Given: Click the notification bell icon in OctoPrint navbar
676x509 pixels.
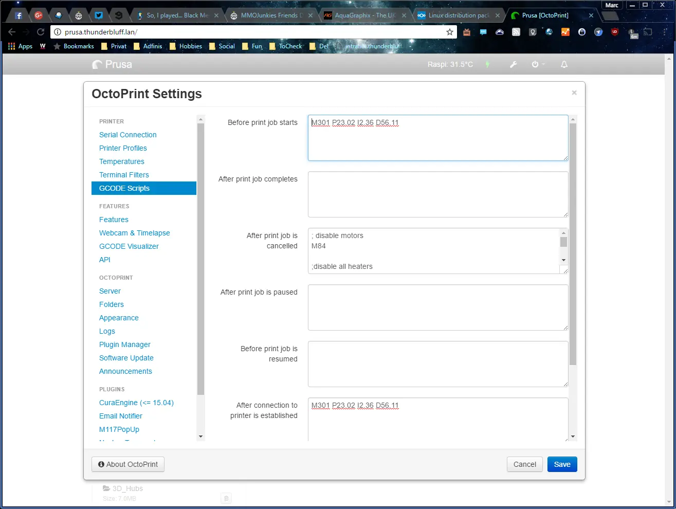Looking at the screenshot, I should [x=564, y=64].
